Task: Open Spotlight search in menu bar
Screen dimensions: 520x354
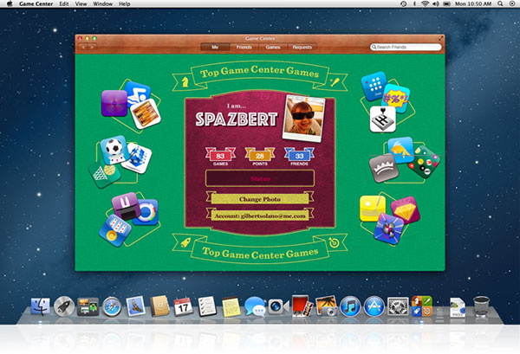Action: (x=500, y=3)
